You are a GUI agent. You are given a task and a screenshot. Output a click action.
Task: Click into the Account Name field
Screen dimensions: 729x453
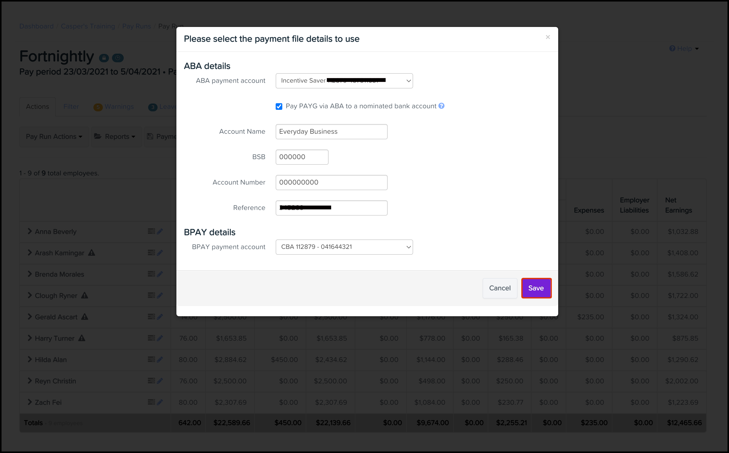[331, 131]
